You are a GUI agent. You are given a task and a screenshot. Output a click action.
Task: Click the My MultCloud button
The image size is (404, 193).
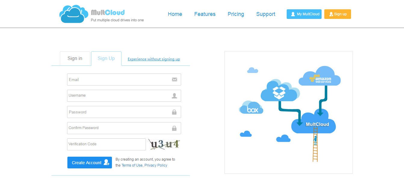(x=304, y=14)
